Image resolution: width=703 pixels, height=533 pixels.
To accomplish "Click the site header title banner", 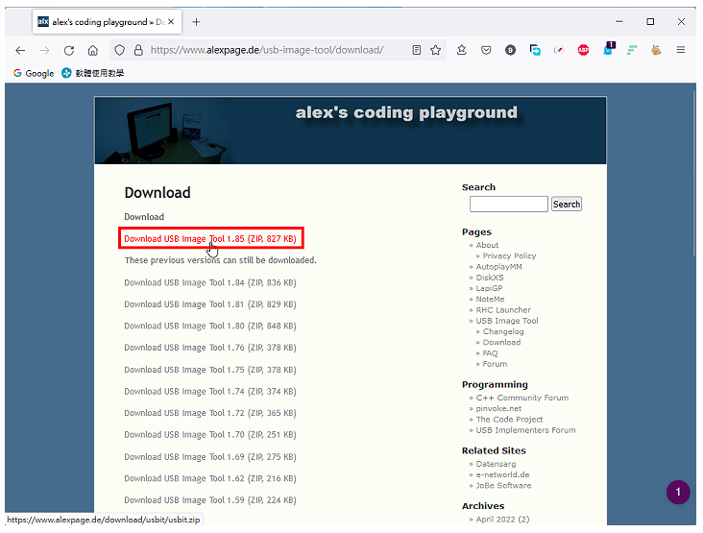I will 406,112.
